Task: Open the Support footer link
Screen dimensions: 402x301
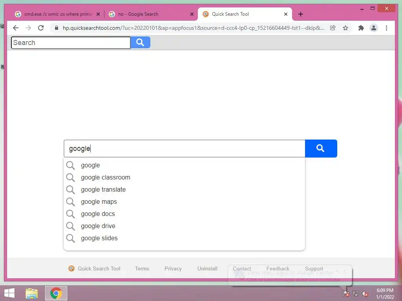Action: pos(314,268)
